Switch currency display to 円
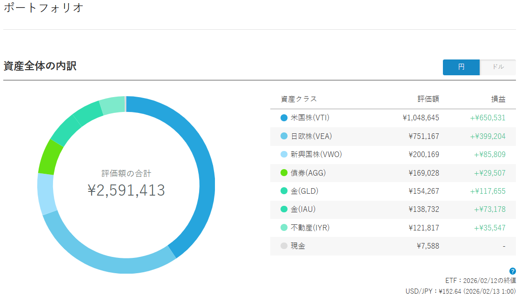Image resolution: width=522 pixels, height=302 pixels. coord(461,67)
